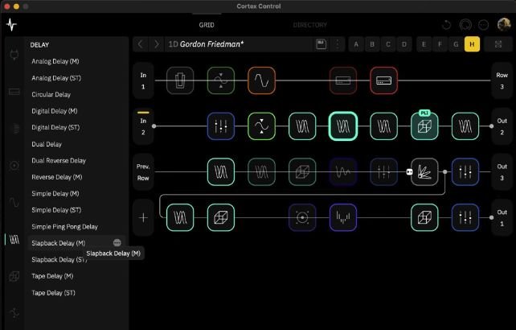The width and height of the screenshot is (516, 330).
Task: Choose Analog Delay (M) from list
Action: click(55, 61)
